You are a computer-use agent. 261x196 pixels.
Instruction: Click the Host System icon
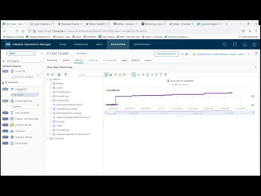[12, 113]
